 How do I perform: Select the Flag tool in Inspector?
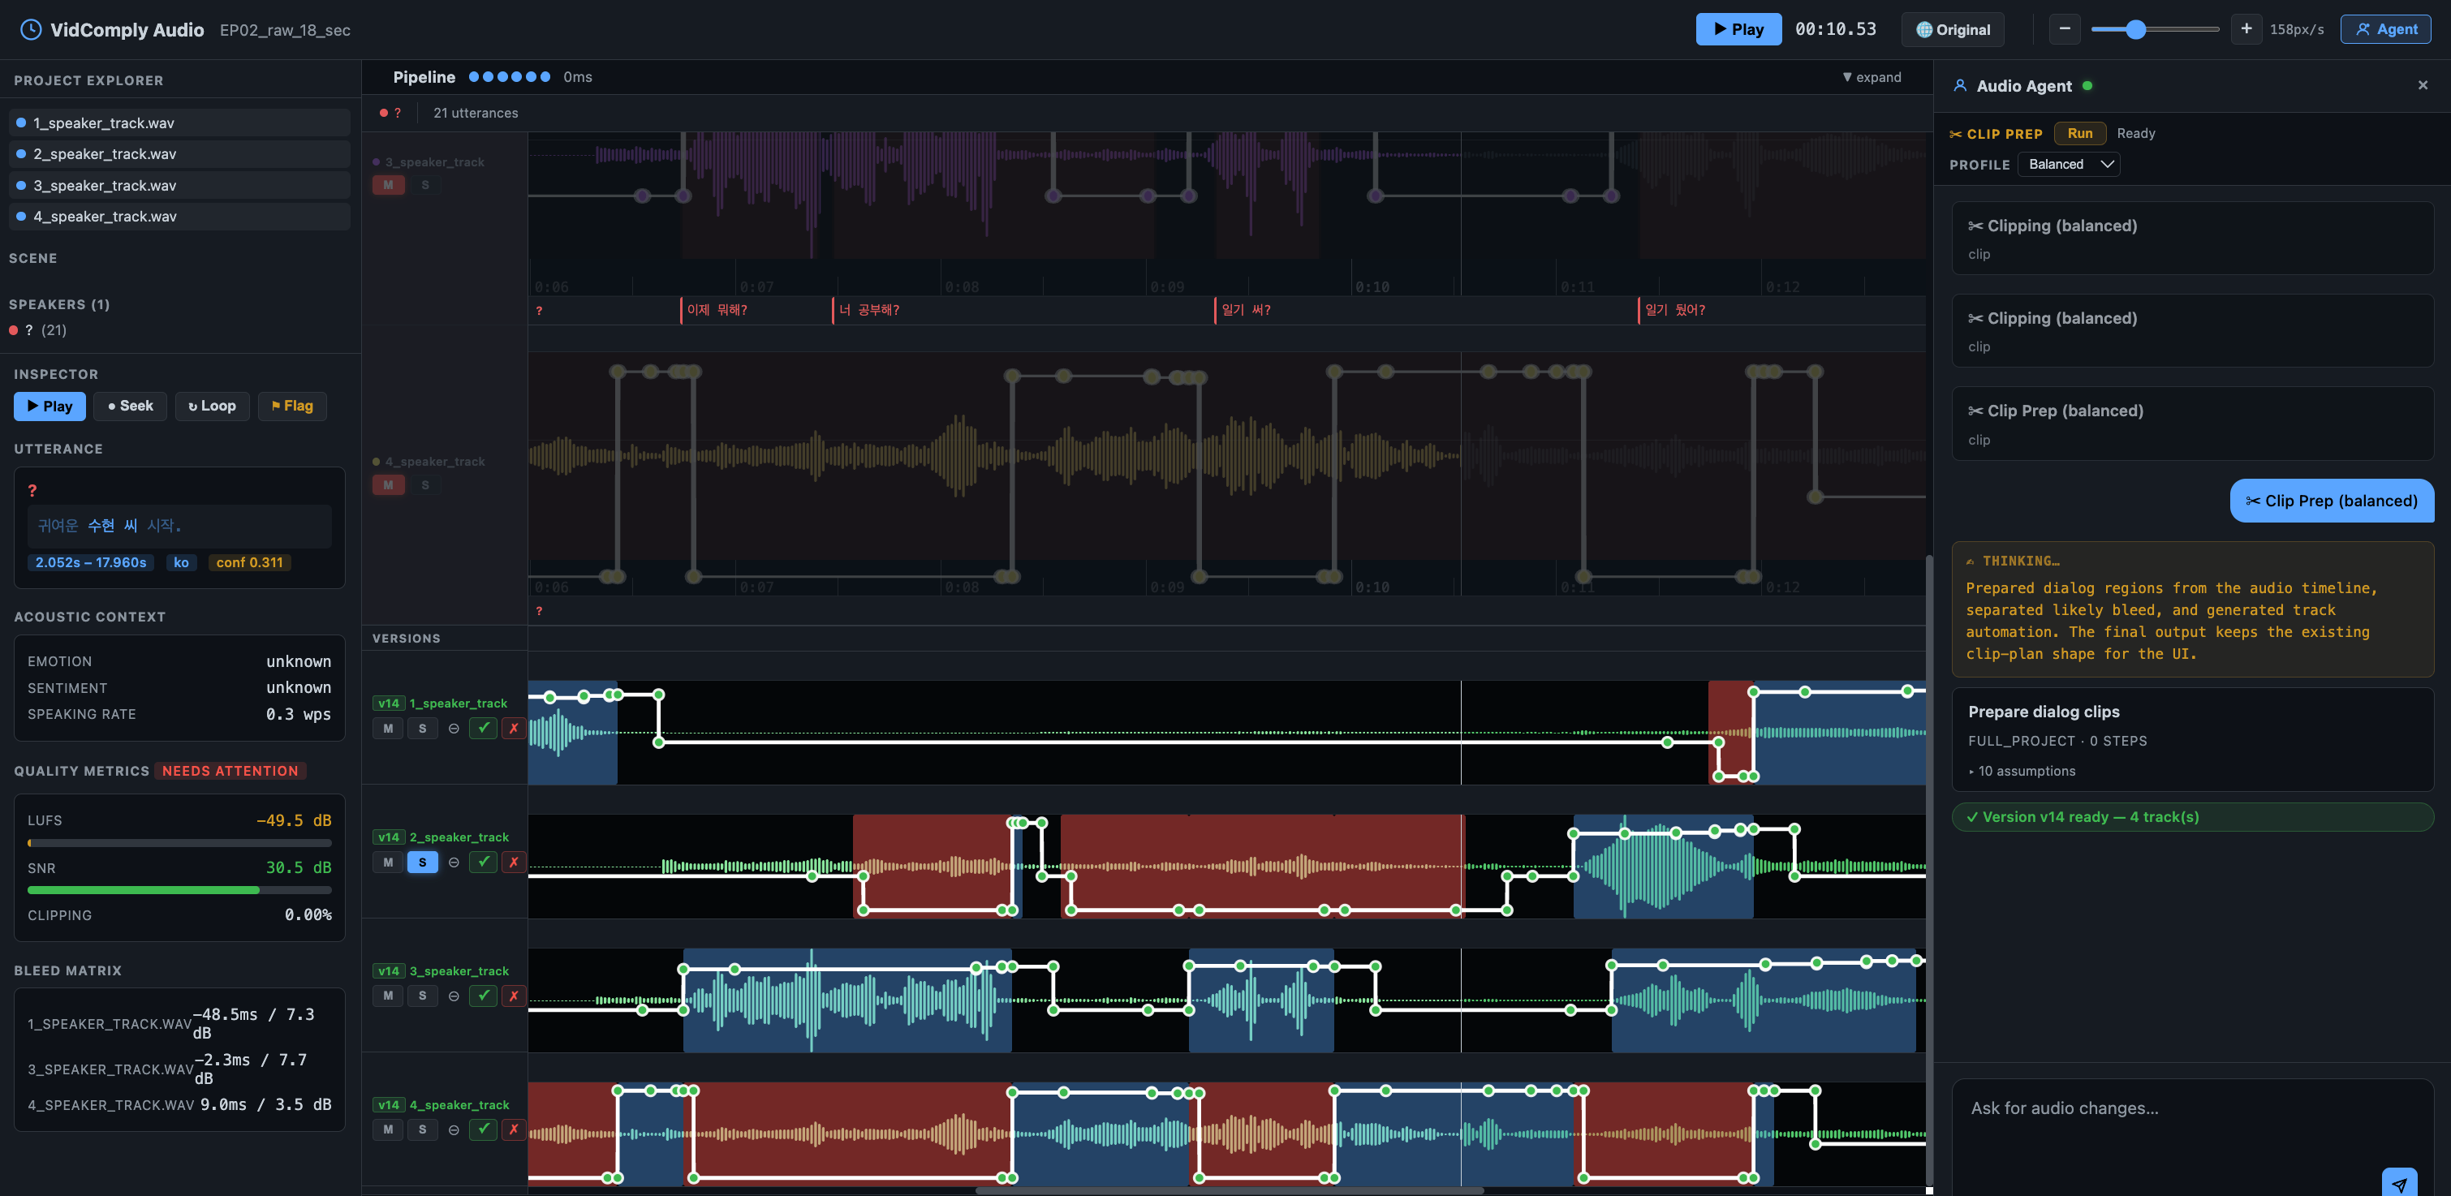(x=292, y=407)
